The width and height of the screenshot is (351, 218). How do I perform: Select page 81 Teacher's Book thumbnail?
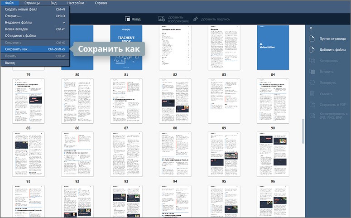click(126, 48)
